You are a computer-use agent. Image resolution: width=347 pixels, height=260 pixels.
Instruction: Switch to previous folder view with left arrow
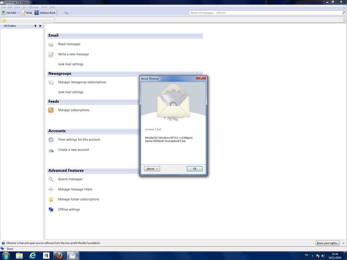pos(35,26)
